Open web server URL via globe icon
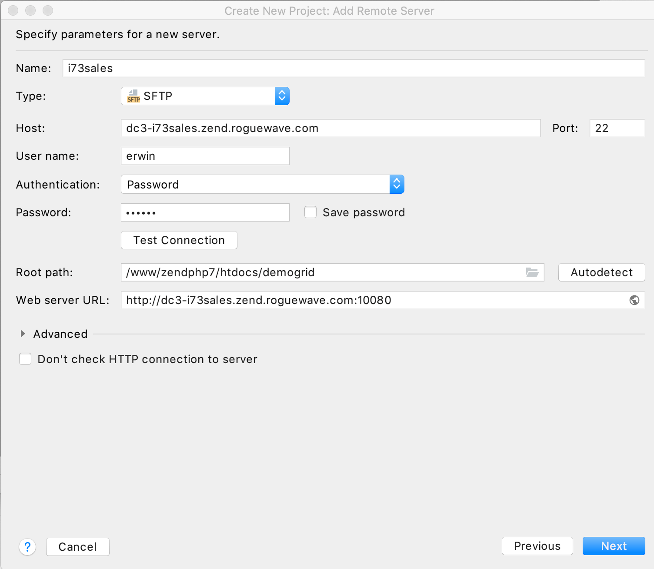 coord(634,300)
